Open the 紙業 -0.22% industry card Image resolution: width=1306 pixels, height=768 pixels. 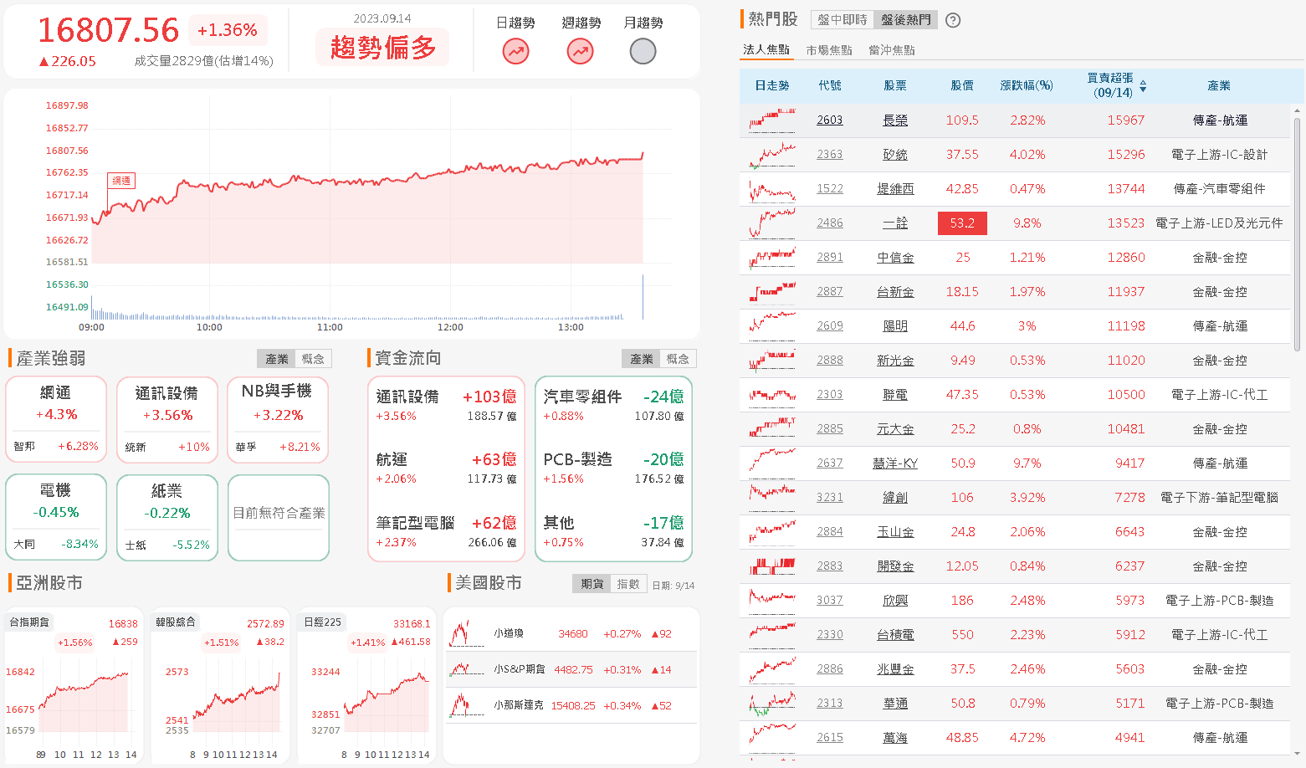pos(167,517)
